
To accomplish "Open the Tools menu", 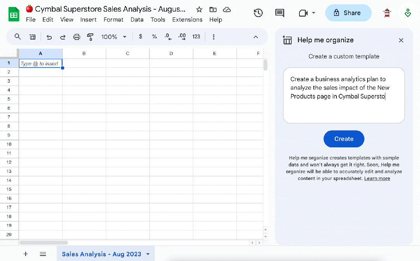I will pyautogui.click(x=158, y=19).
